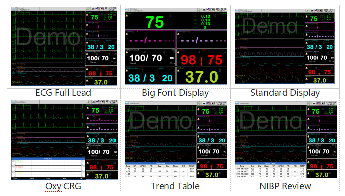Click network icon in NIBP Review top bar
Viewport: 345px width, 196px height.
[318, 103]
